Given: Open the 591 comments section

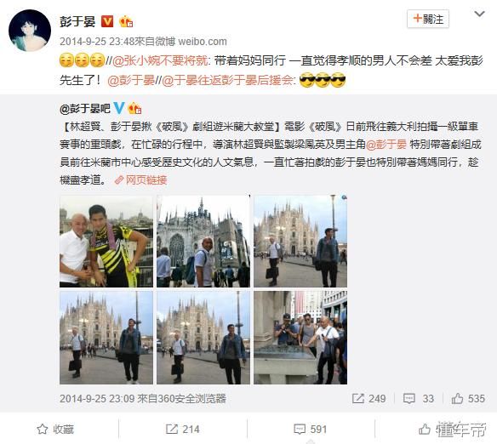Looking at the screenshot, I should click(x=310, y=430).
